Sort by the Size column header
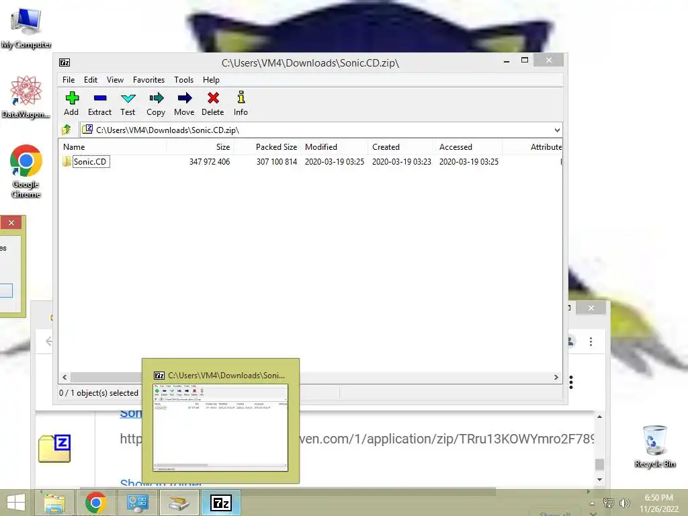The width and height of the screenshot is (688, 516). pyautogui.click(x=200, y=147)
